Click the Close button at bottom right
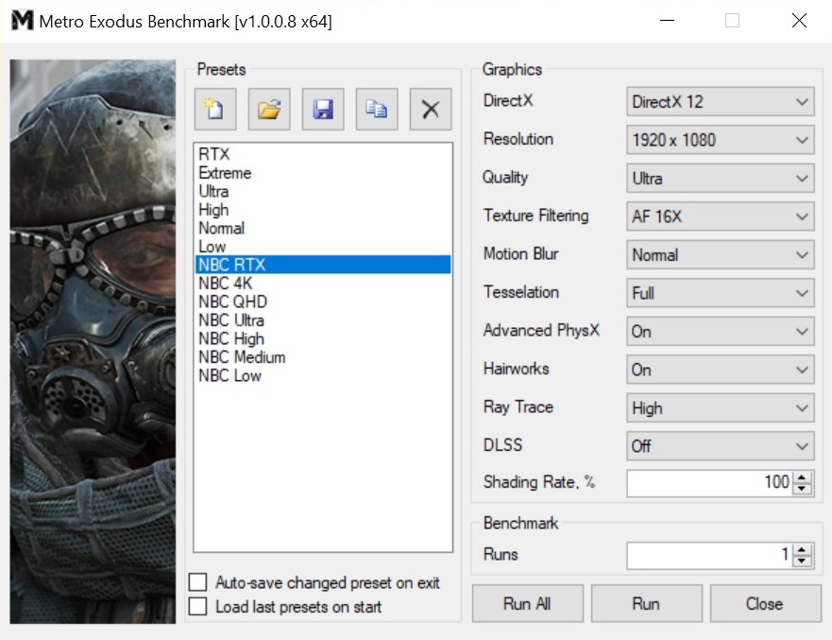832x640 pixels. [x=765, y=603]
